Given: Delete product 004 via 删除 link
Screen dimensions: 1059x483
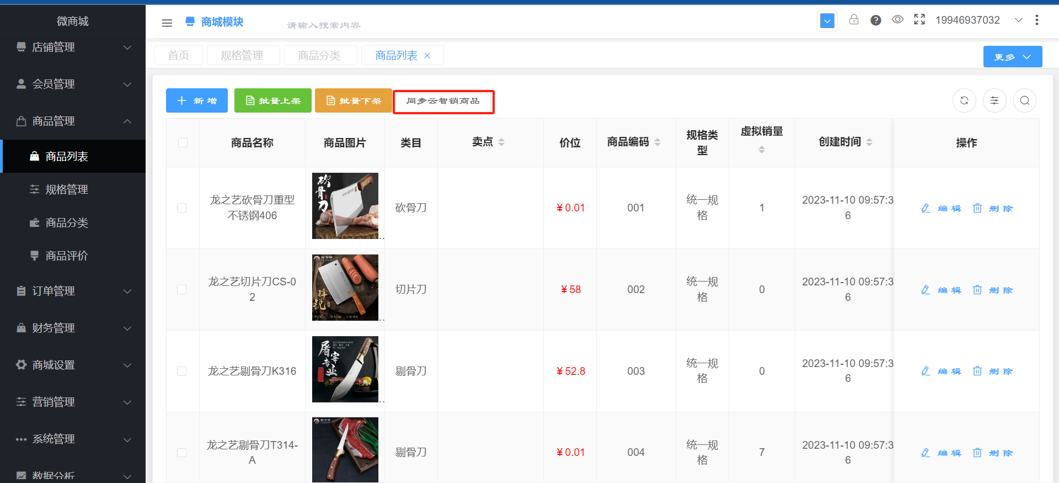Looking at the screenshot, I should (993, 453).
